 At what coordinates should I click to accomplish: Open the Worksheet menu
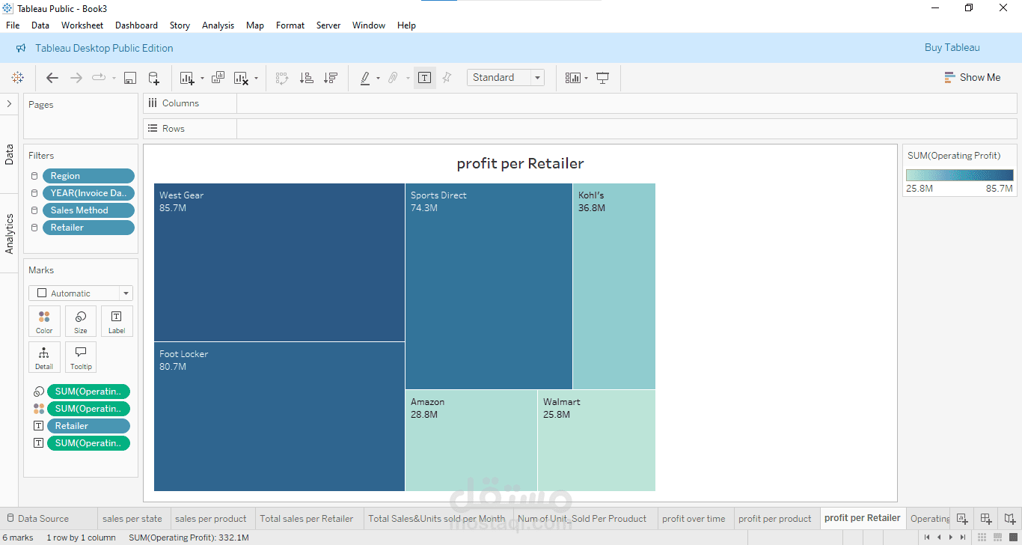pos(82,25)
